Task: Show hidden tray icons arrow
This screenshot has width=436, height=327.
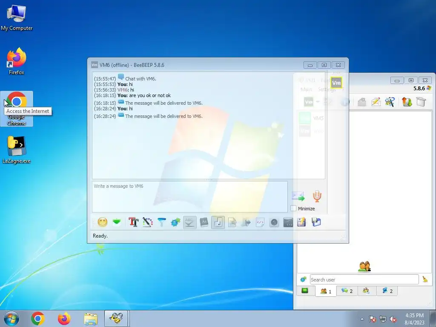Action: [362, 319]
